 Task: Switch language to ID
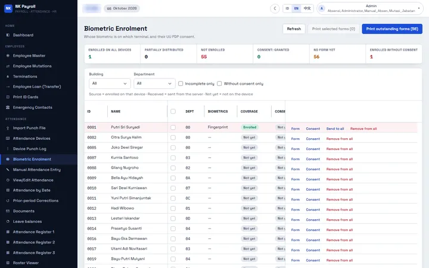(287, 8)
